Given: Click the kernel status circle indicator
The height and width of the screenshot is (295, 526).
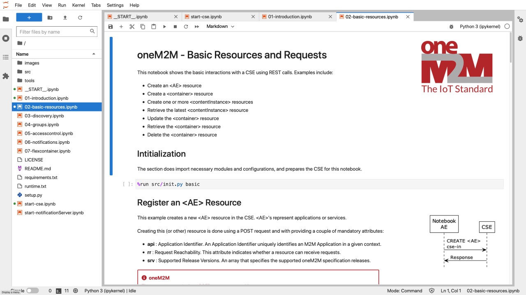Looking at the screenshot, I should click(507, 26).
